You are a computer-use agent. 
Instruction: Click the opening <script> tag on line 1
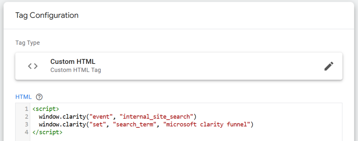(46, 109)
